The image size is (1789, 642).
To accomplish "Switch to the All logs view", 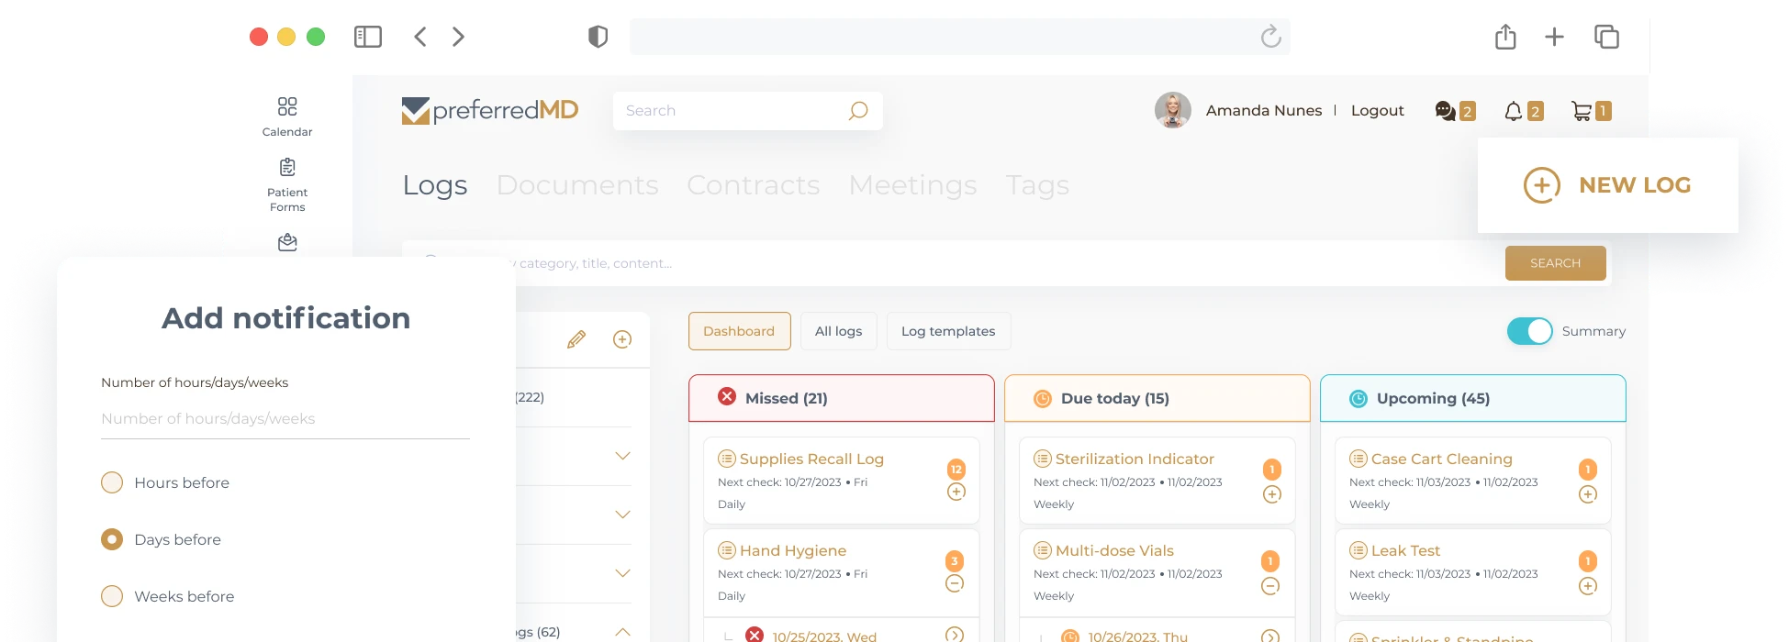I will coord(838,331).
